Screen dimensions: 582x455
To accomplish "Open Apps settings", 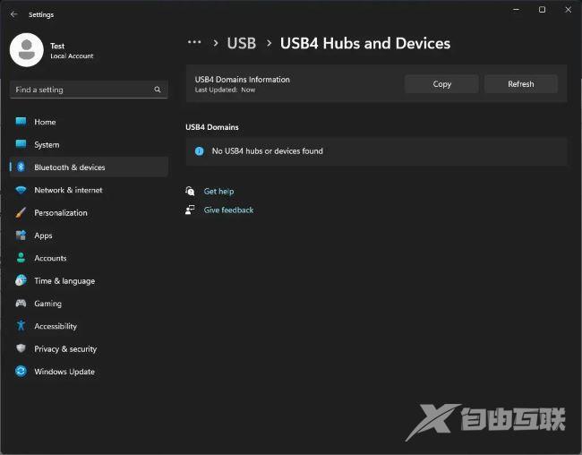I will click(89, 236).
